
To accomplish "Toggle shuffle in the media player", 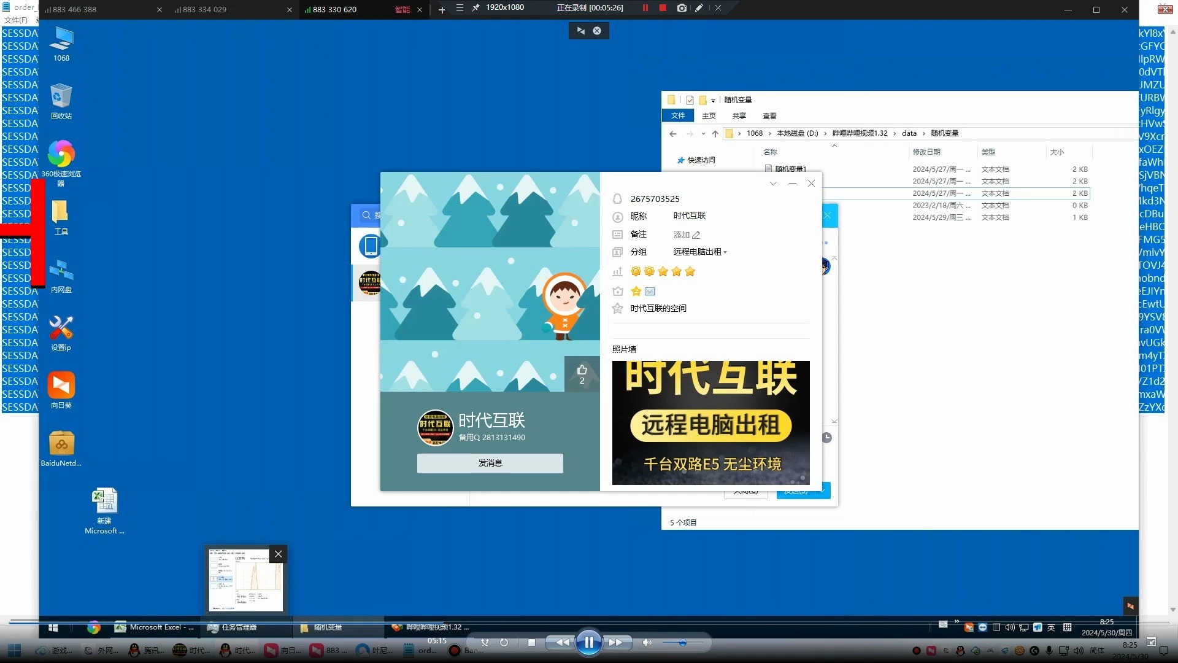I will click(485, 643).
